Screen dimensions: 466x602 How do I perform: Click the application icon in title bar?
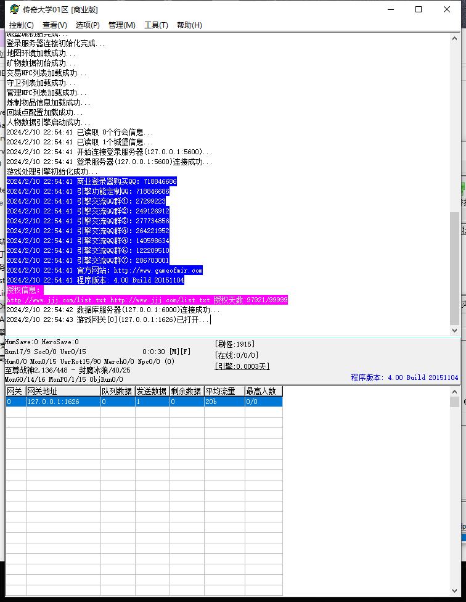pyautogui.click(x=15, y=9)
